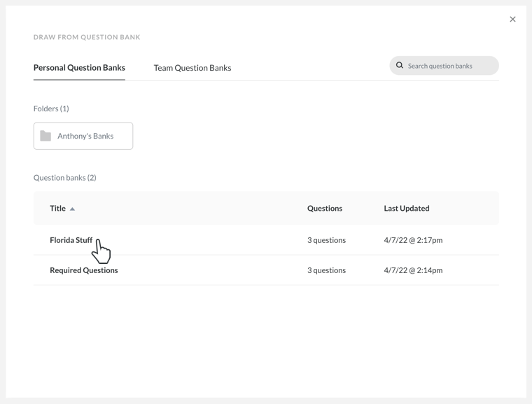Click the search magnifier icon
This screenshot has width=532, height=404.
pyautogui.click(x=400, y=66)
